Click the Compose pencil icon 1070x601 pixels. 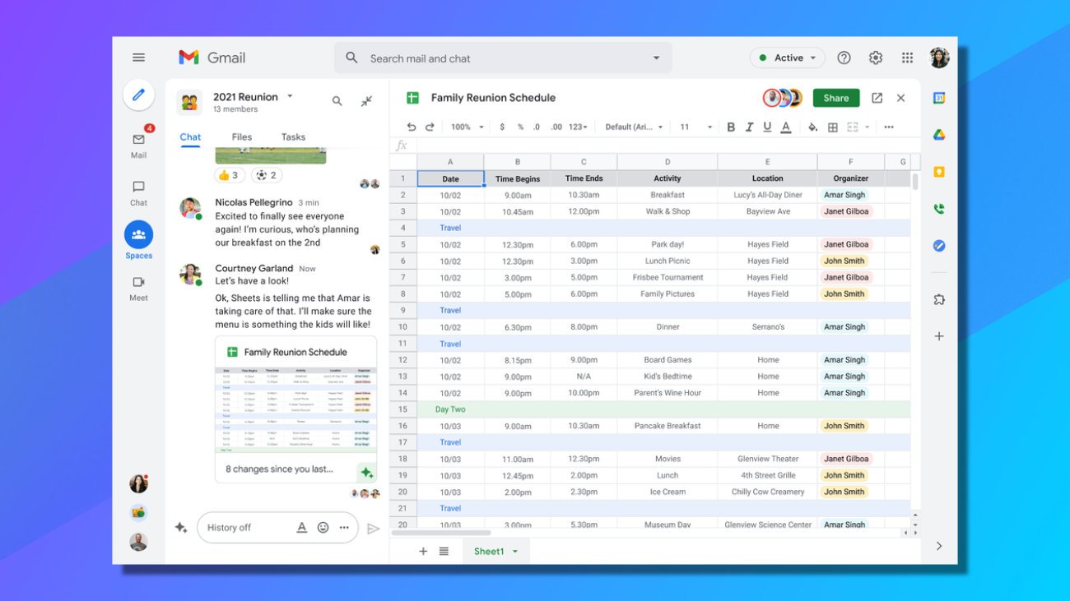[x=138, y=95]
